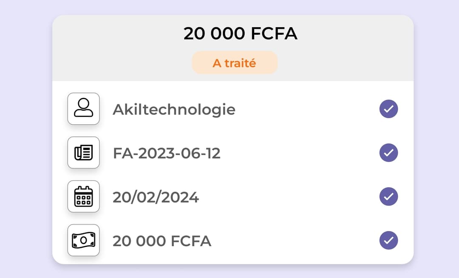Click the blank area right of the date text
Viewport: 459px width, 278px height.
click(289, 197)
